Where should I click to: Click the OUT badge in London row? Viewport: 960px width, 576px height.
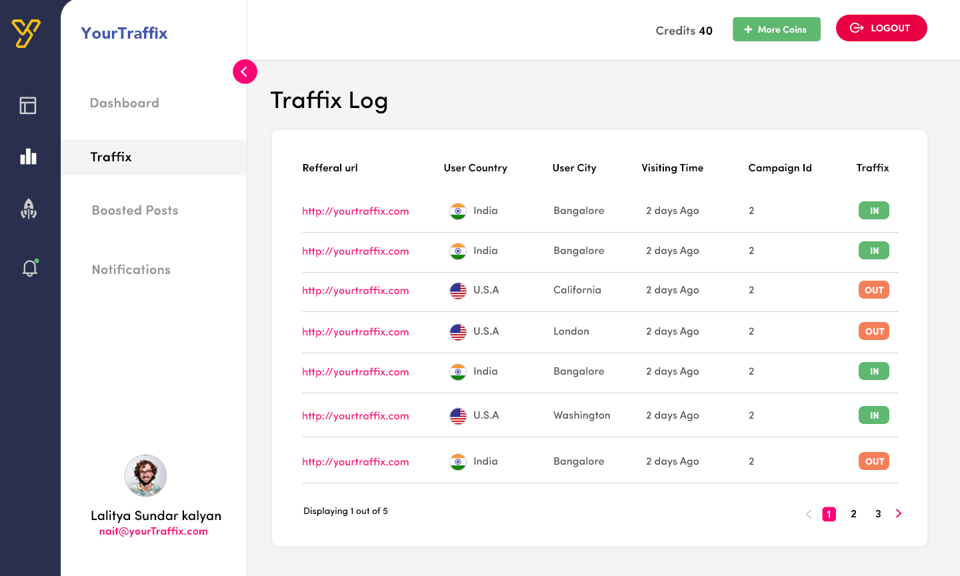coord(874,331)
